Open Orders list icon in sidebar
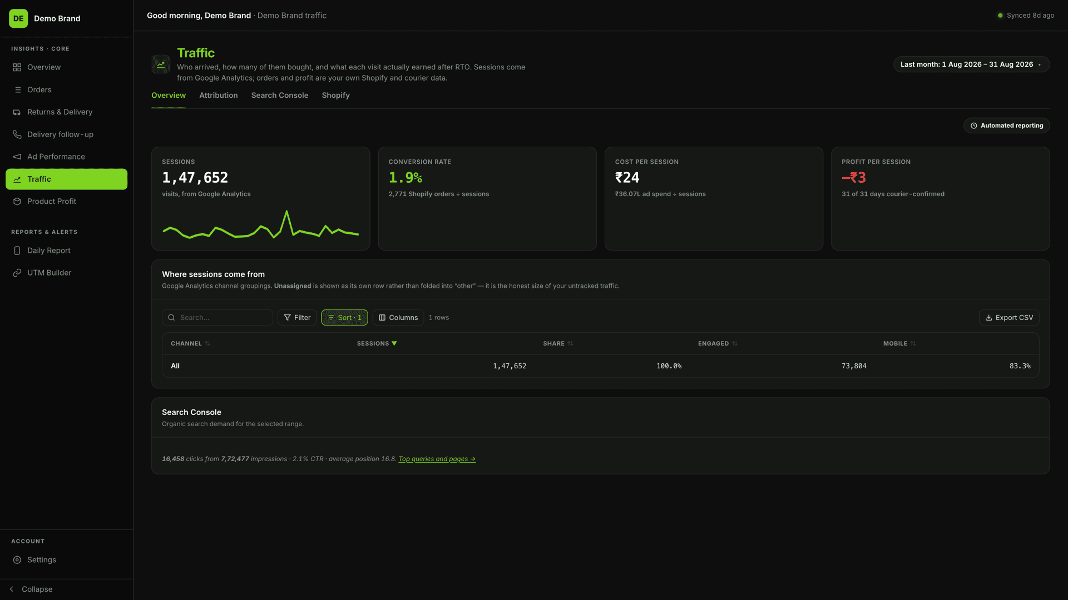Screen dimensions: 1068x600 [x=17, y=89]
